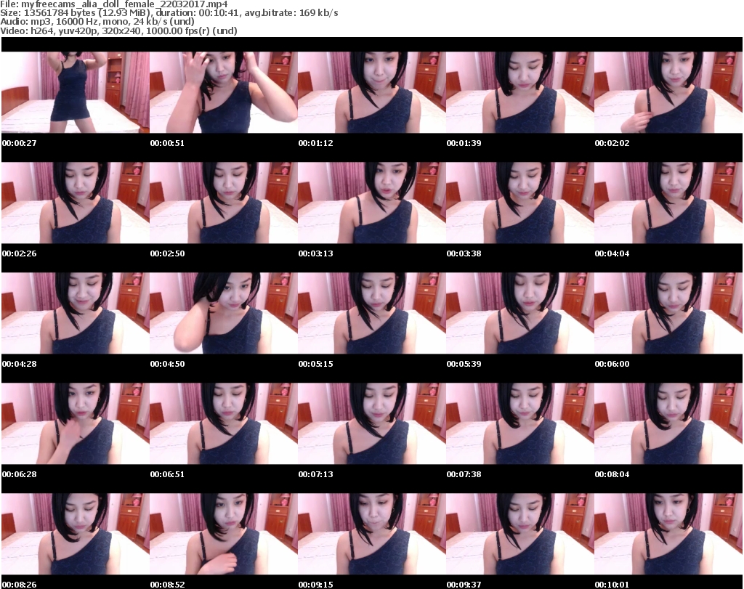Select the thumbnail frame at 00:07:38
Viewport: 744px width, 589px height.
tap(520, 424)
